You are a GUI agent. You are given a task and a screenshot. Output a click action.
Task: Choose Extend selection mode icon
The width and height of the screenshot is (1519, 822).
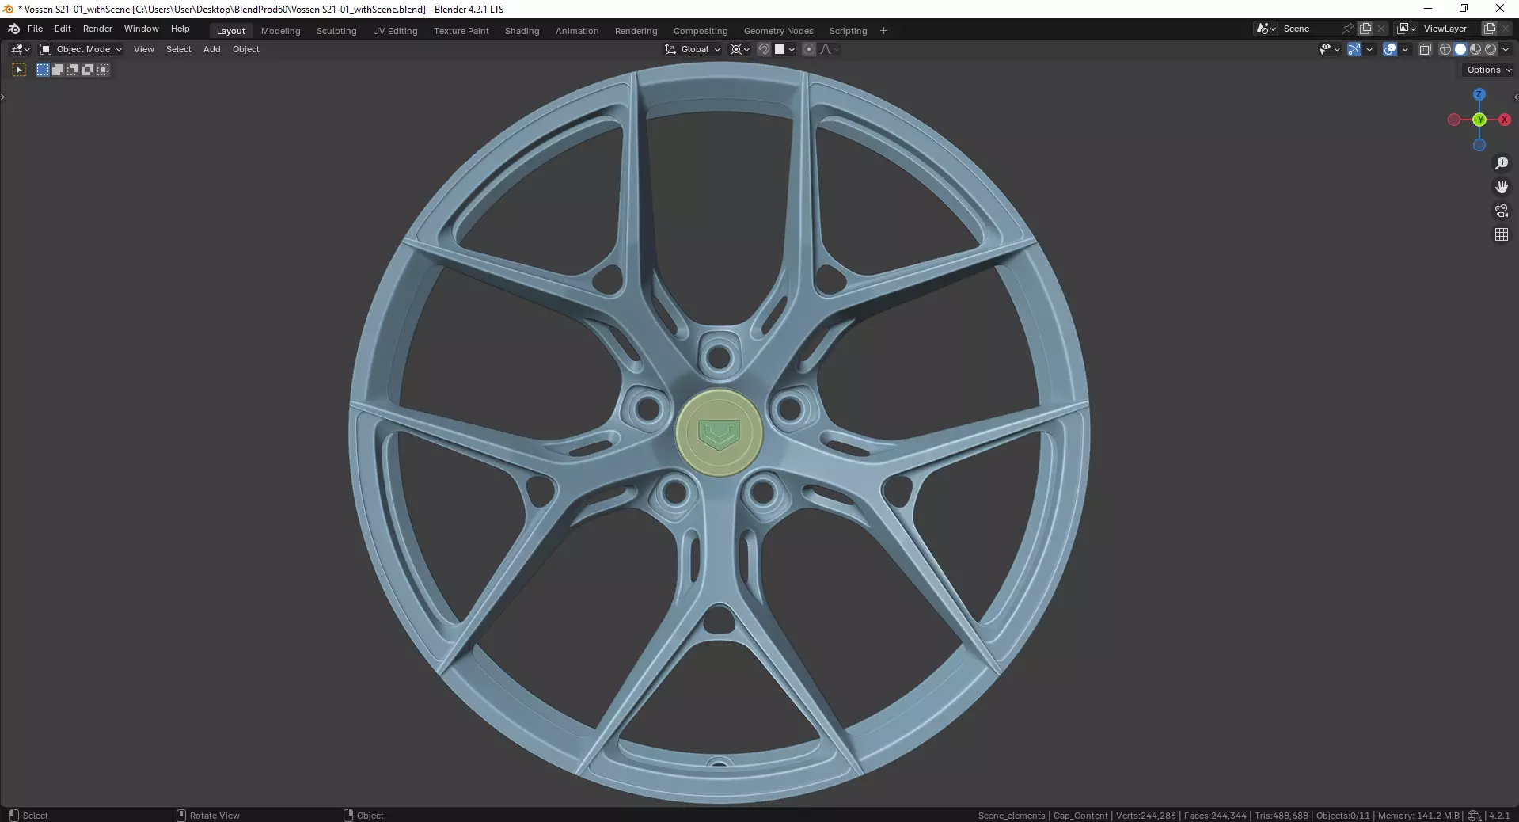coord(58,70)
